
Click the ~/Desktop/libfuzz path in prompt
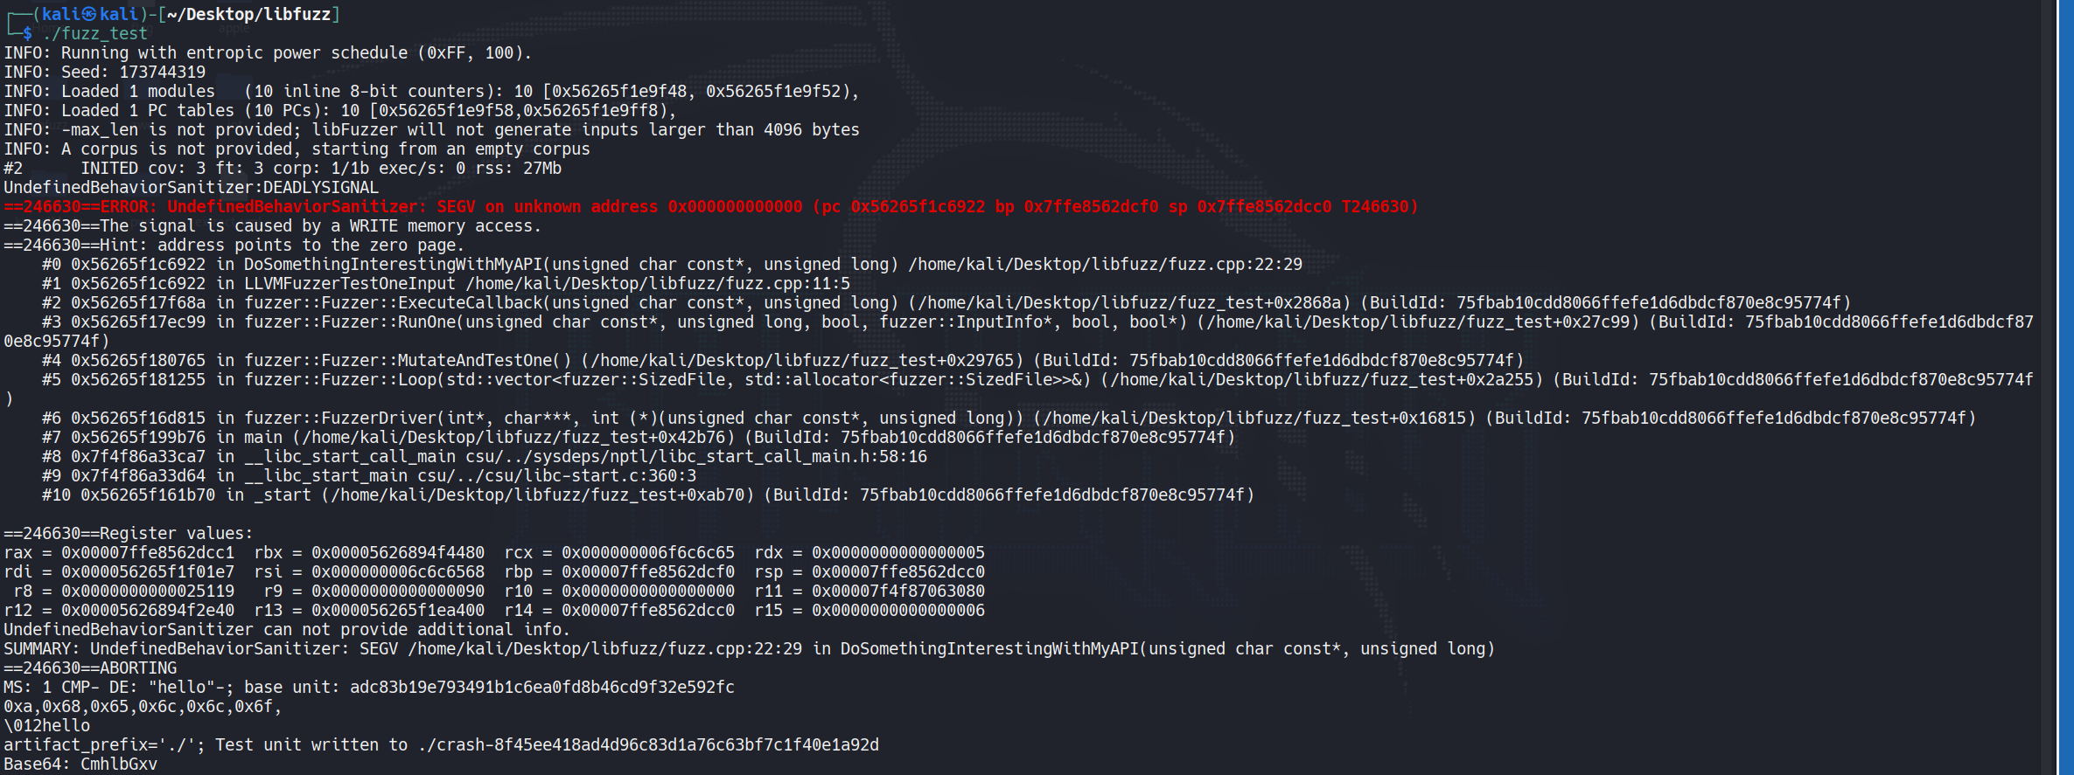tap(249, 14)
